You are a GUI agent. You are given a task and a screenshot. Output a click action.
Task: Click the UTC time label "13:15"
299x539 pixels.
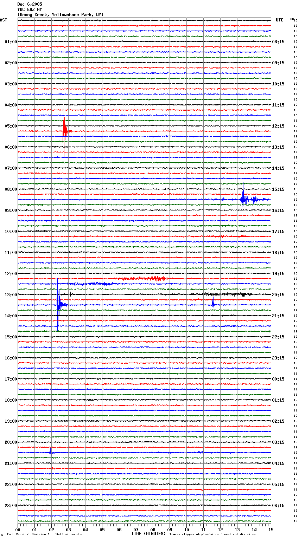tap(278, 147)
